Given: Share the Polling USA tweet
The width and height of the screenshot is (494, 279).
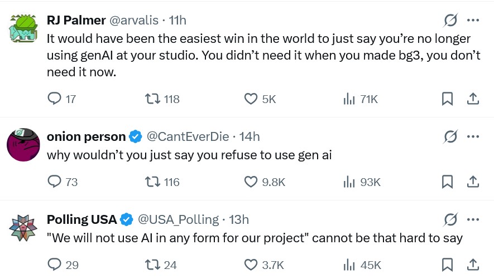Looking at the screenshot, I should [472, 265].
